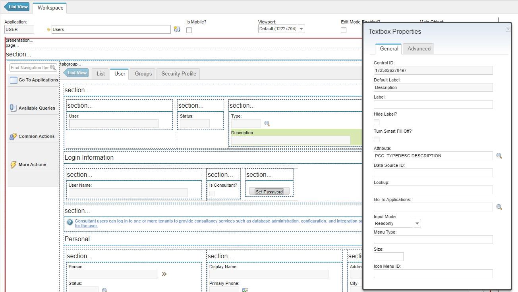The width and height of the screenshot is (518, 292).
Task: Click the Set Password button
Action: pyautogui.click(x=269, y=191)
